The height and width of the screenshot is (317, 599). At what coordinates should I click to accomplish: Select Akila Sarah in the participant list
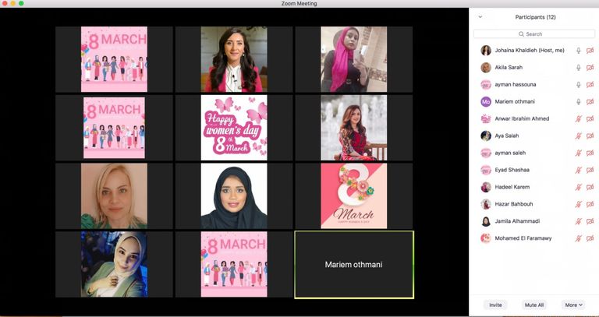pyautogui.click(x=509, y=68)
